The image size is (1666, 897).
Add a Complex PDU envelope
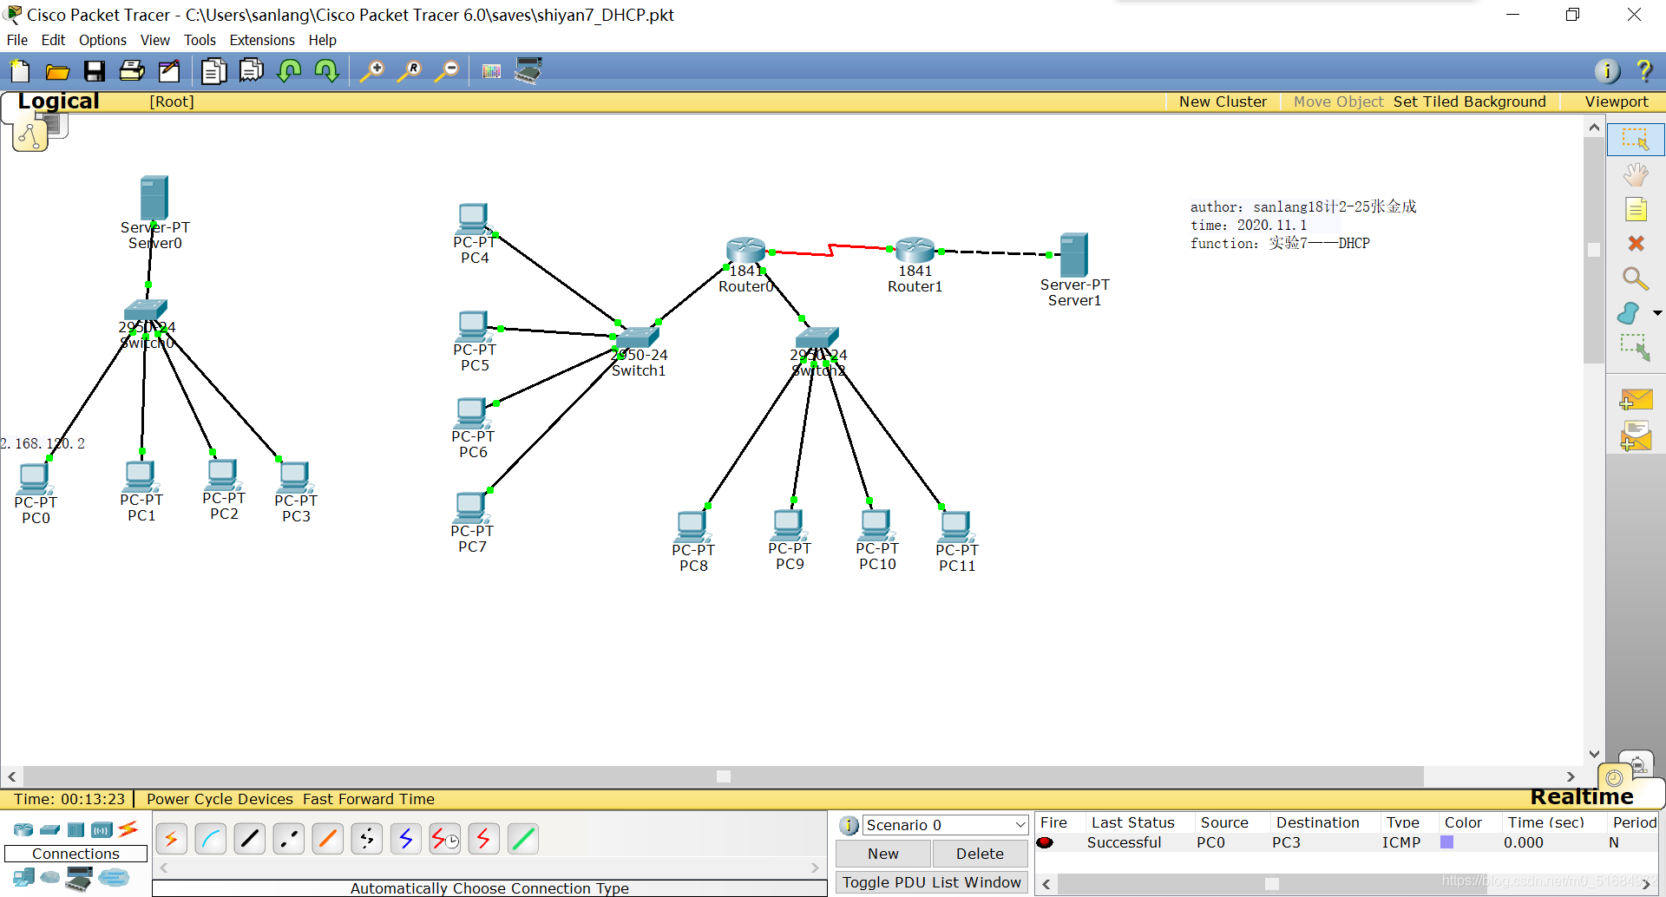(1636, 436)
